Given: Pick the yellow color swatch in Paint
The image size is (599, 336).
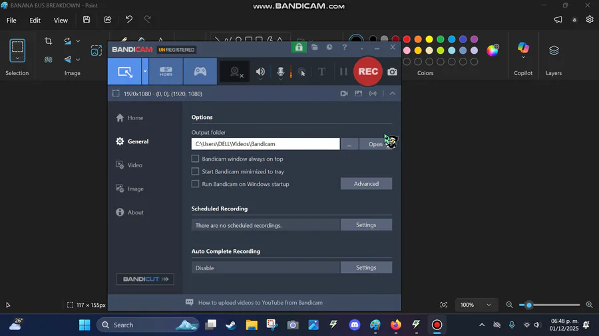Looking at the screenshot, I should coord(429,39).
